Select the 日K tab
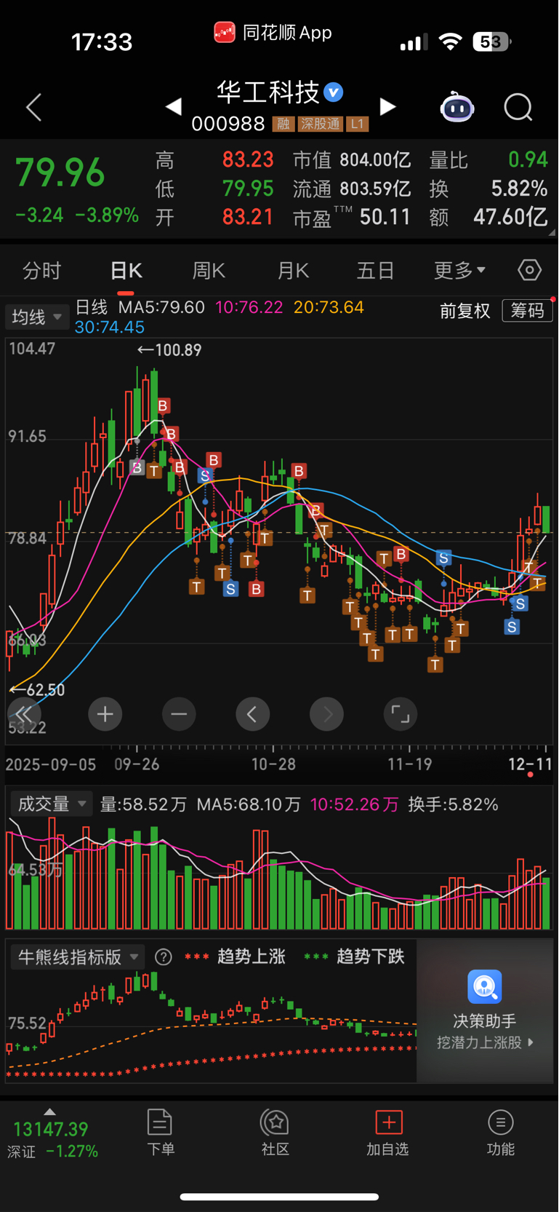559x1212 pixels. 126,271
